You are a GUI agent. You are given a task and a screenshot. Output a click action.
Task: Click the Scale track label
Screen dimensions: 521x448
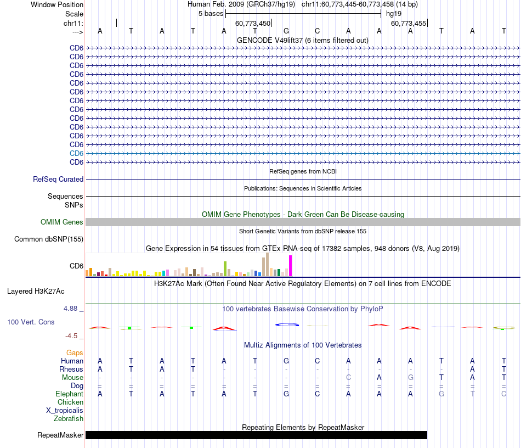click(x=74, y=14)
